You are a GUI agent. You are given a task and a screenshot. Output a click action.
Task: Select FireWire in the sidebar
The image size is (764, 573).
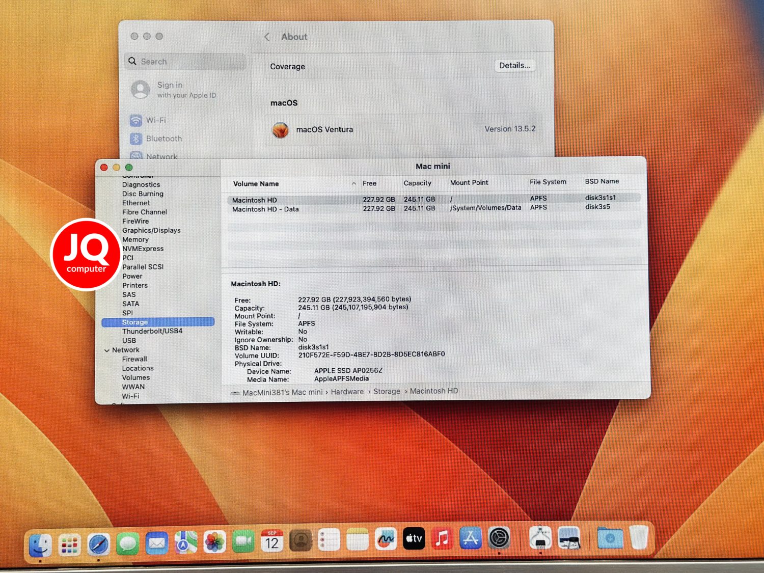click(x=135, y=222)
